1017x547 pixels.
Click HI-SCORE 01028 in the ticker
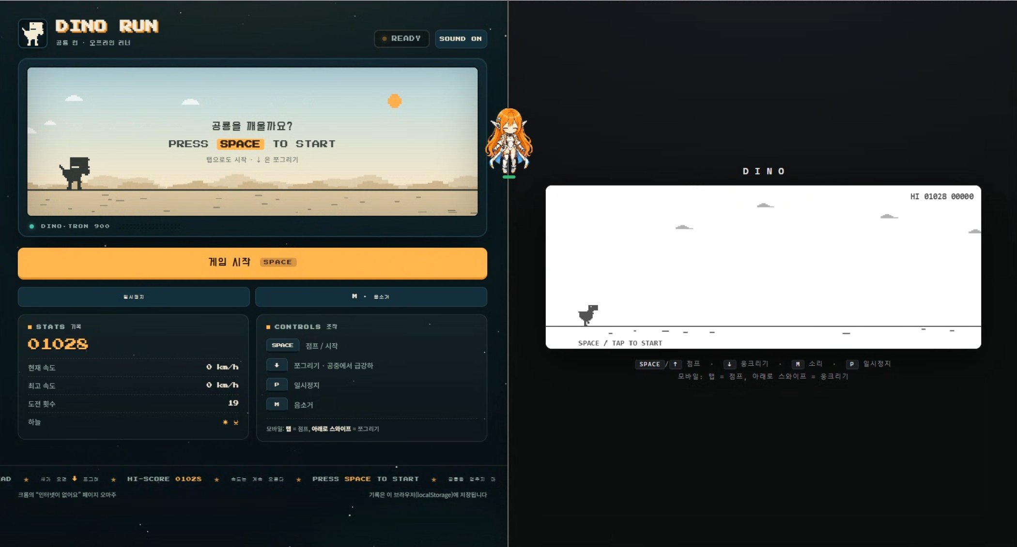coord(164,479)
